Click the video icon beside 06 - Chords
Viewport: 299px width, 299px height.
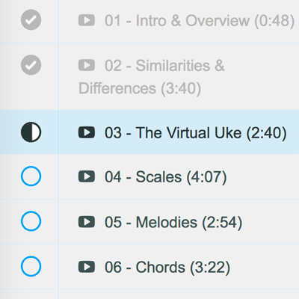click(87, 267)
